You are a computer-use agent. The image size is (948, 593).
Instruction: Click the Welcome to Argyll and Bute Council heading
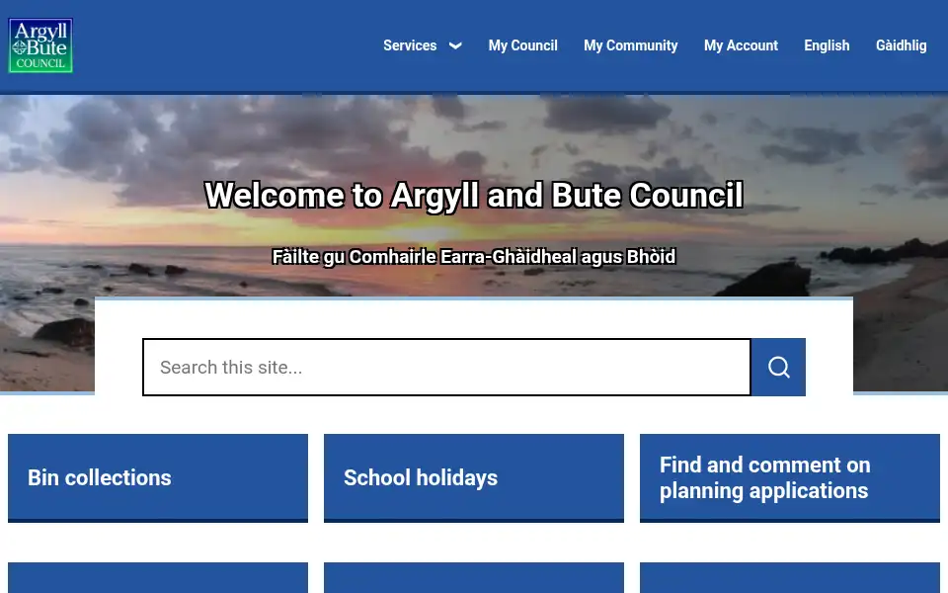474,195
